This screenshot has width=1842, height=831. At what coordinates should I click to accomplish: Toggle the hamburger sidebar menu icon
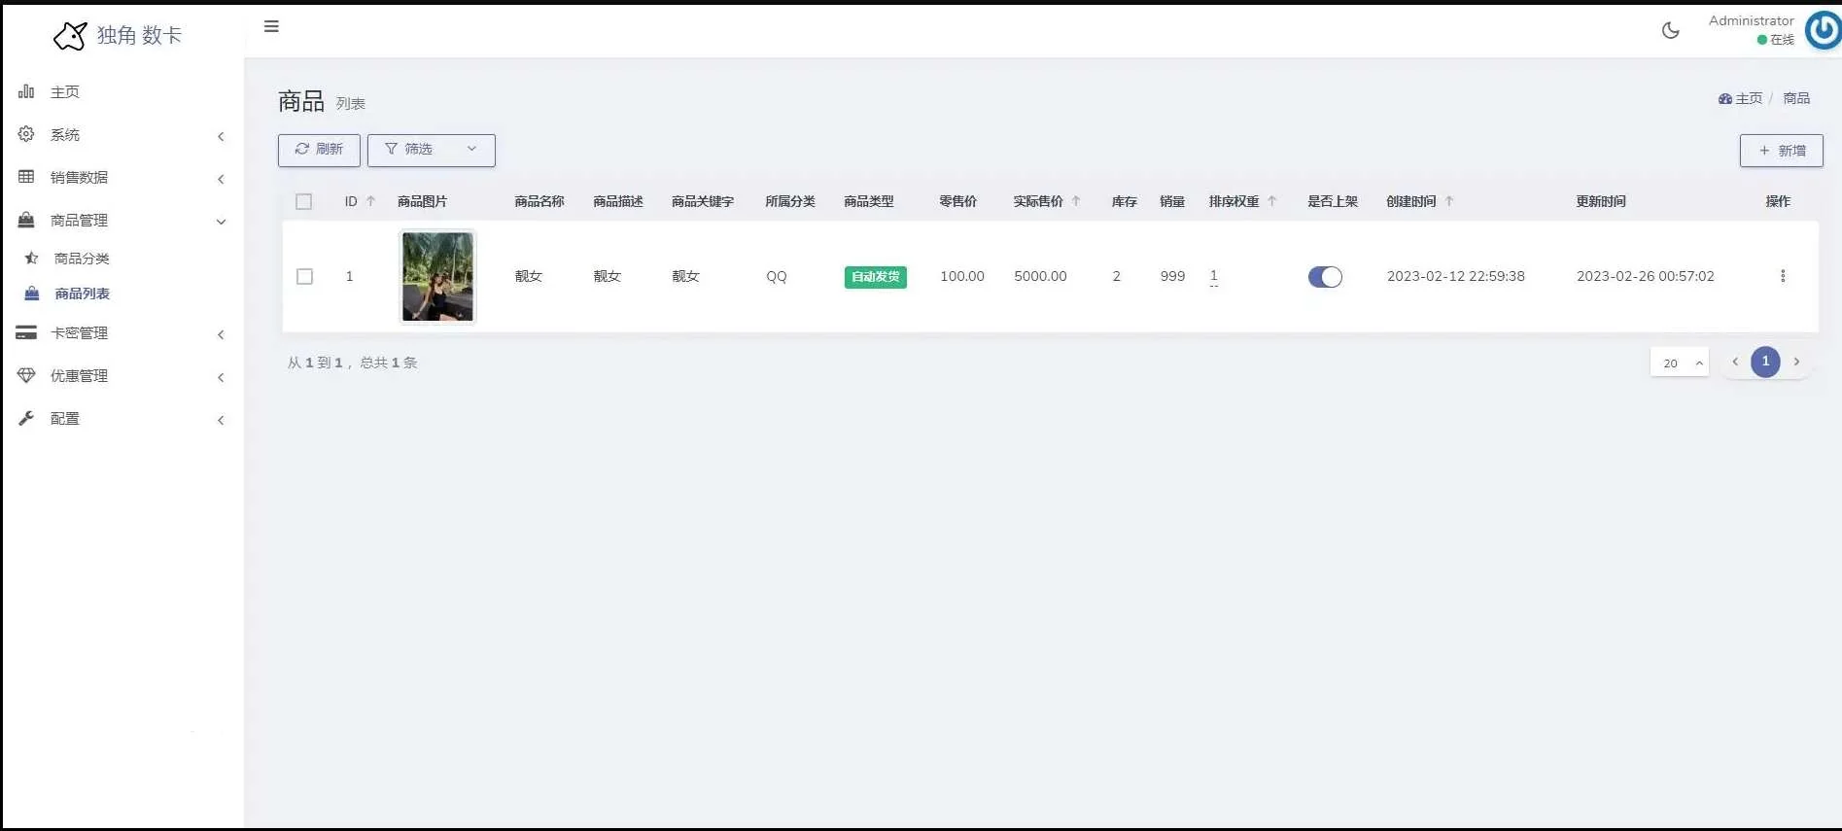point(271,26)
